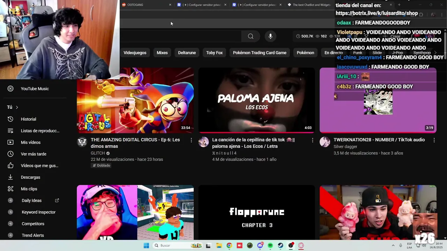Open the taskbar clock and date
Viewport: 447px width, 251px height.
(x=436, y=245)
